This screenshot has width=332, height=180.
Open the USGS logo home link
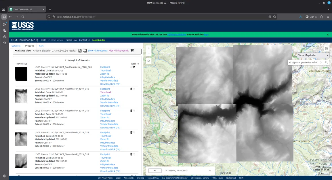pos(23,26)
